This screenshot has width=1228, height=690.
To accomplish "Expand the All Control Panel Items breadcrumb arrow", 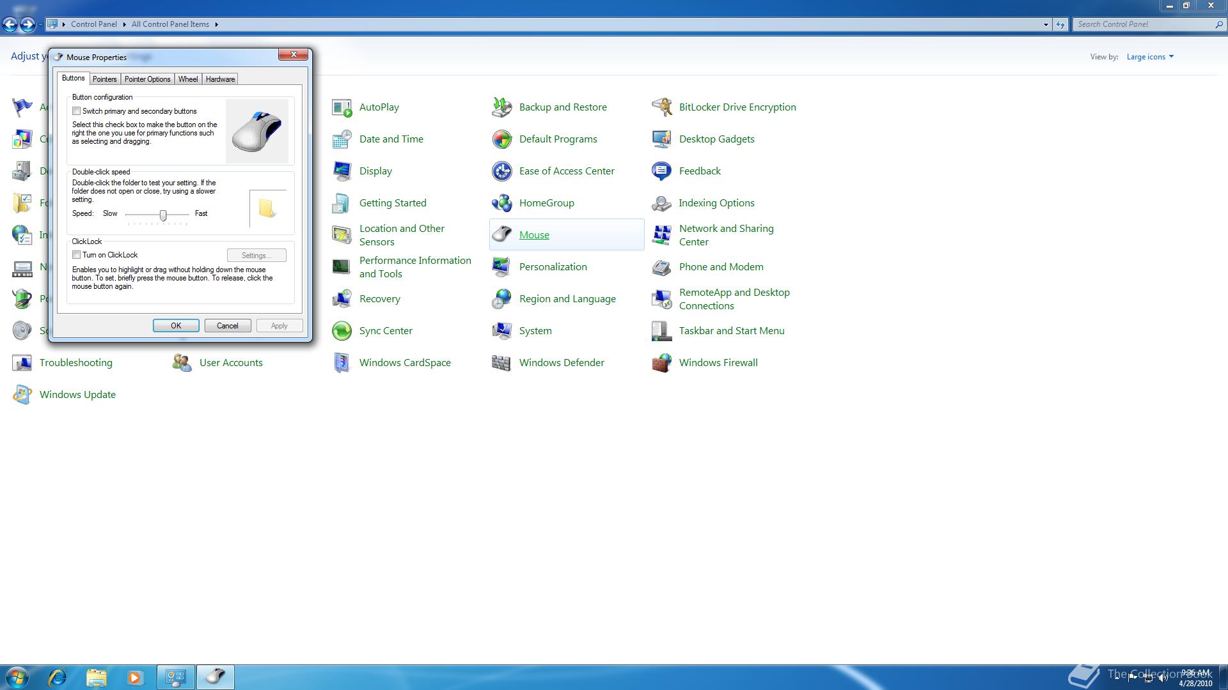I will [x=216, y=24].
